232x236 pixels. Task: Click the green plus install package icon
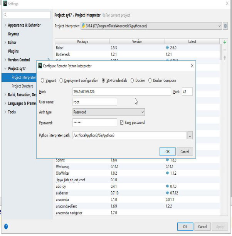[x=225, y=42]
